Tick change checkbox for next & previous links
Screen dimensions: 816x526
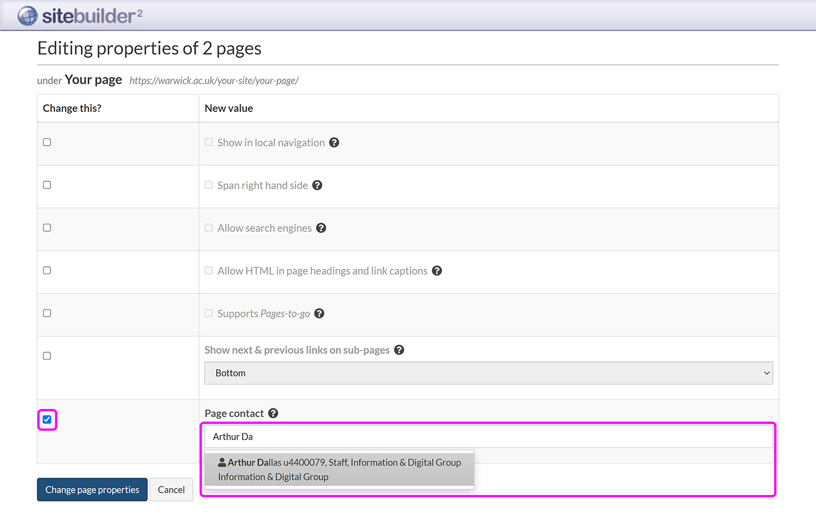[47, 356]
